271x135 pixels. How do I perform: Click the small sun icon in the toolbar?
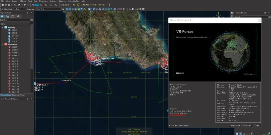click(x=74, y=5)
